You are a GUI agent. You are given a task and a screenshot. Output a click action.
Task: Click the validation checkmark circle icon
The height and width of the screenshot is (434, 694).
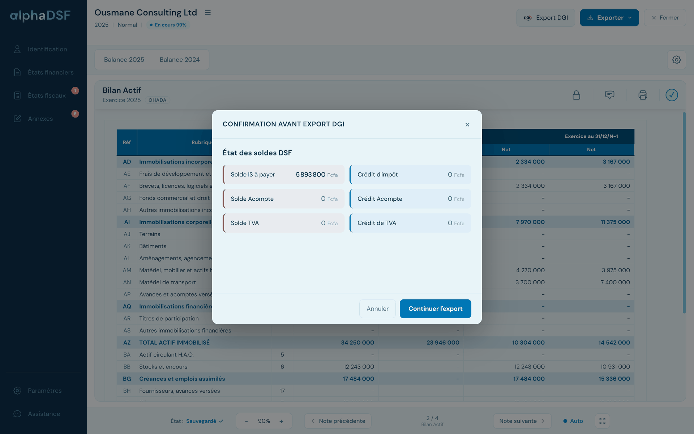[672, 95]
